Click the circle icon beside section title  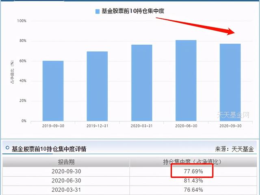click(7, 149)
